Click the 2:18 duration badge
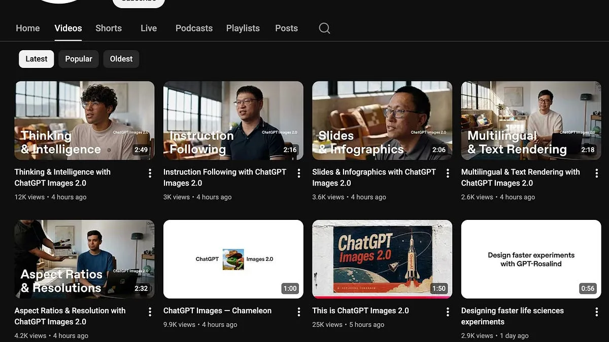The width and height of the screenshot is (609, 342). (x=588, y=150)
